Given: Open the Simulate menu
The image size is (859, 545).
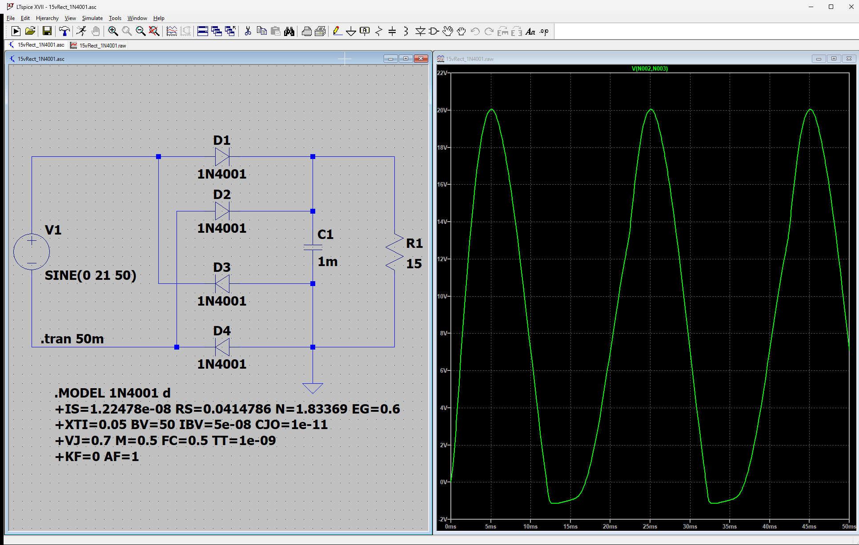Looking at the screenshot, I should (x=92, y=18).
